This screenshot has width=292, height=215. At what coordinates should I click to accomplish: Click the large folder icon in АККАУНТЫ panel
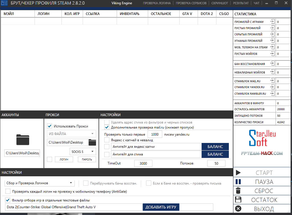[x=23, y=140]
